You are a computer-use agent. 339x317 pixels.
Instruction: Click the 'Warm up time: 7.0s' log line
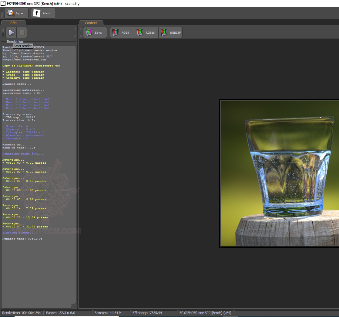coord(18,148)
